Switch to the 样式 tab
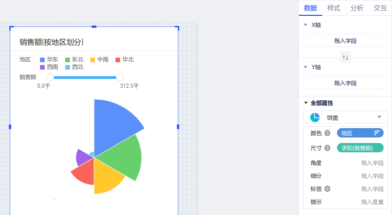The height and width of the screenshot is (215, 392). pyautogui.click(x=333, y=8)
